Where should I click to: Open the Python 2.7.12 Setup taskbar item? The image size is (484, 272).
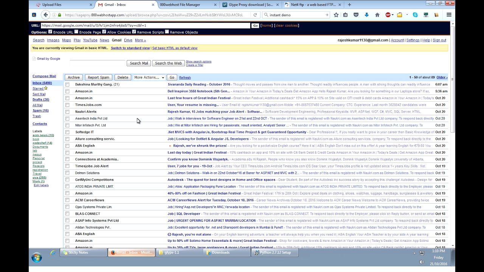275,252
